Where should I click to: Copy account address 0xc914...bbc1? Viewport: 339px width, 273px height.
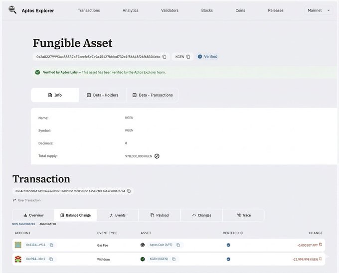tap(51, 259)
